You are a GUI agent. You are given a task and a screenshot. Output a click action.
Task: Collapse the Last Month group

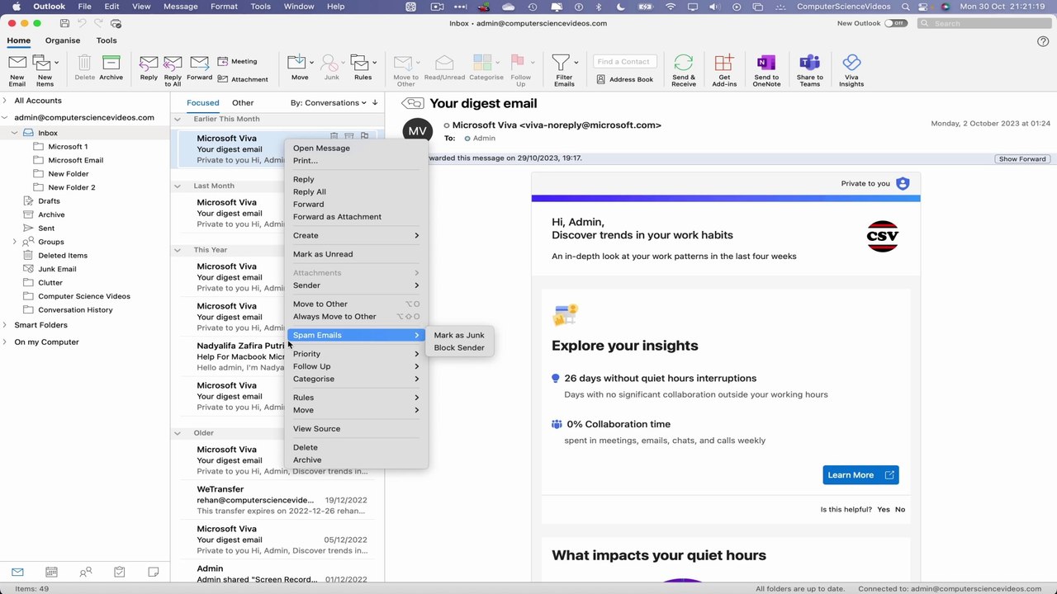(177, 186)
